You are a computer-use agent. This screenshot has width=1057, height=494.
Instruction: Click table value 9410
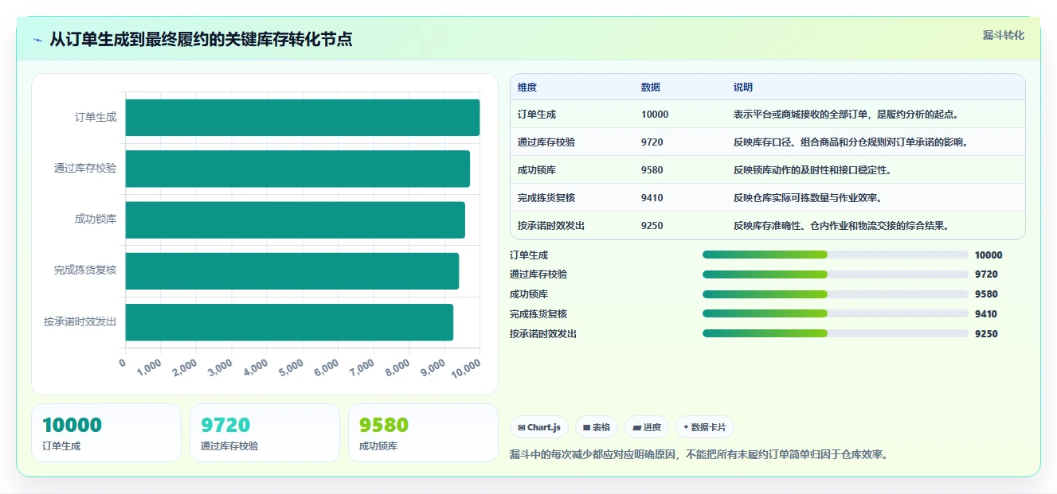652,198
